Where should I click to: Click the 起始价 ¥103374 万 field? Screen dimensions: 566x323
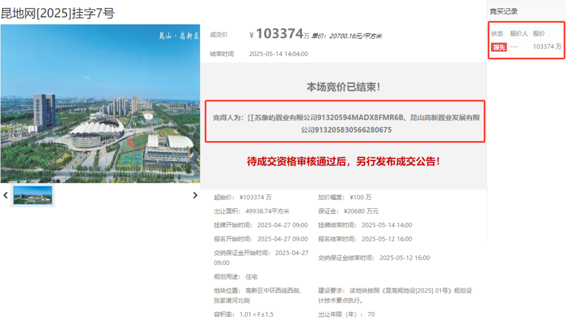click(x=243, y=197)
